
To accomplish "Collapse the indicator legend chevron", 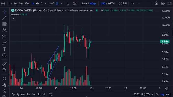I will (14, 19).
